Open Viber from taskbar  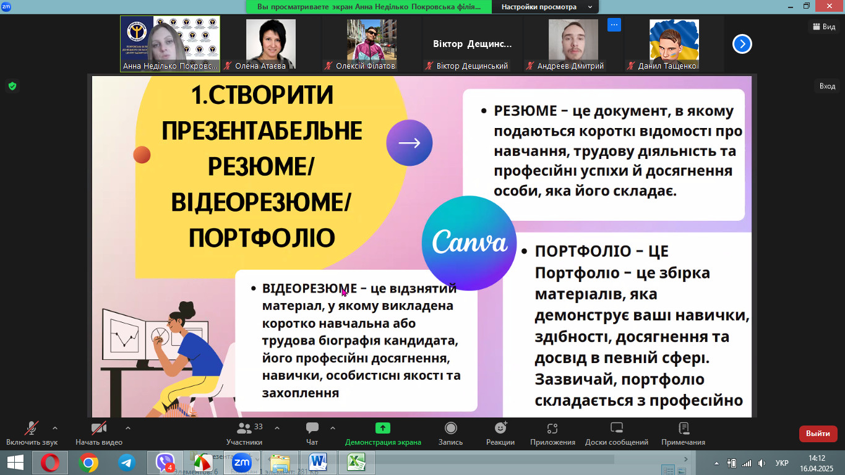click(x=165, y=462)
